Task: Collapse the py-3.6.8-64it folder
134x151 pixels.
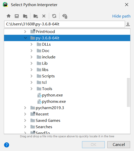Action: (26, 38)
